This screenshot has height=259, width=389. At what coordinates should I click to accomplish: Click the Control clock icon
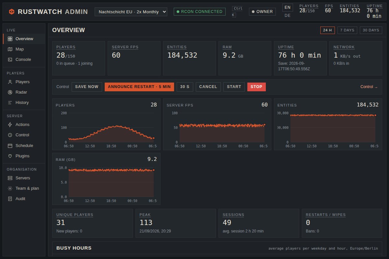click(x=10, y=135)
